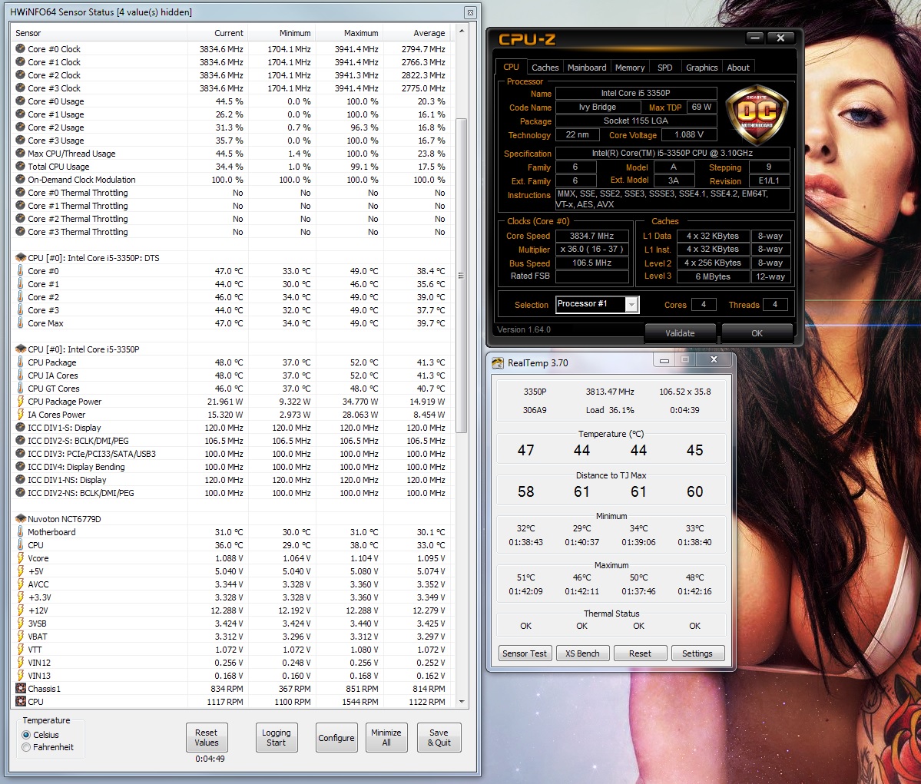Click the Current column header
The image size is (921, 784).
pyautogui.click(x=217, y=33)
